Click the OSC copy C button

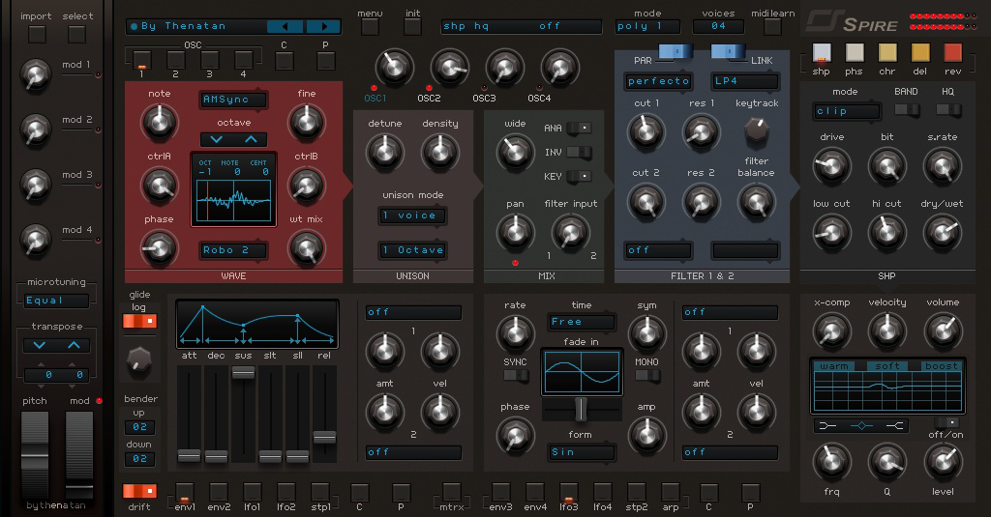[284, 61]
